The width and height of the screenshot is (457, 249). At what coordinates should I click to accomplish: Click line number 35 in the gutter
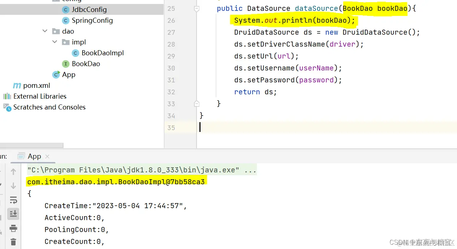(x=171, y=128)
